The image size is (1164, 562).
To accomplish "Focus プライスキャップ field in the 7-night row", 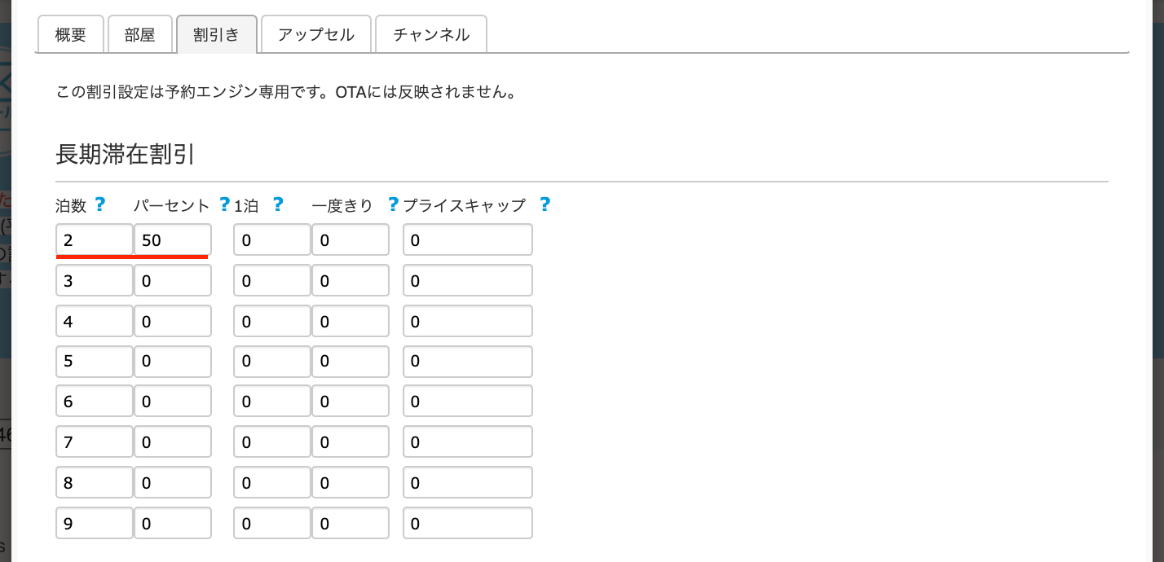I will coord(467,442).
